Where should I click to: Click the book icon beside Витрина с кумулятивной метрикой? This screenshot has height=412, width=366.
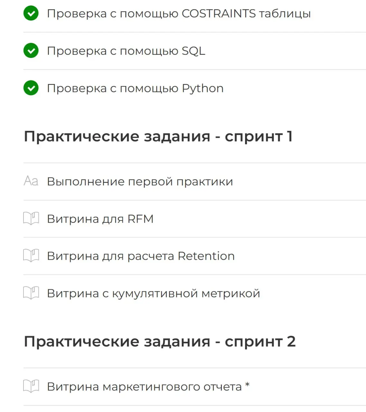point(31,293)
